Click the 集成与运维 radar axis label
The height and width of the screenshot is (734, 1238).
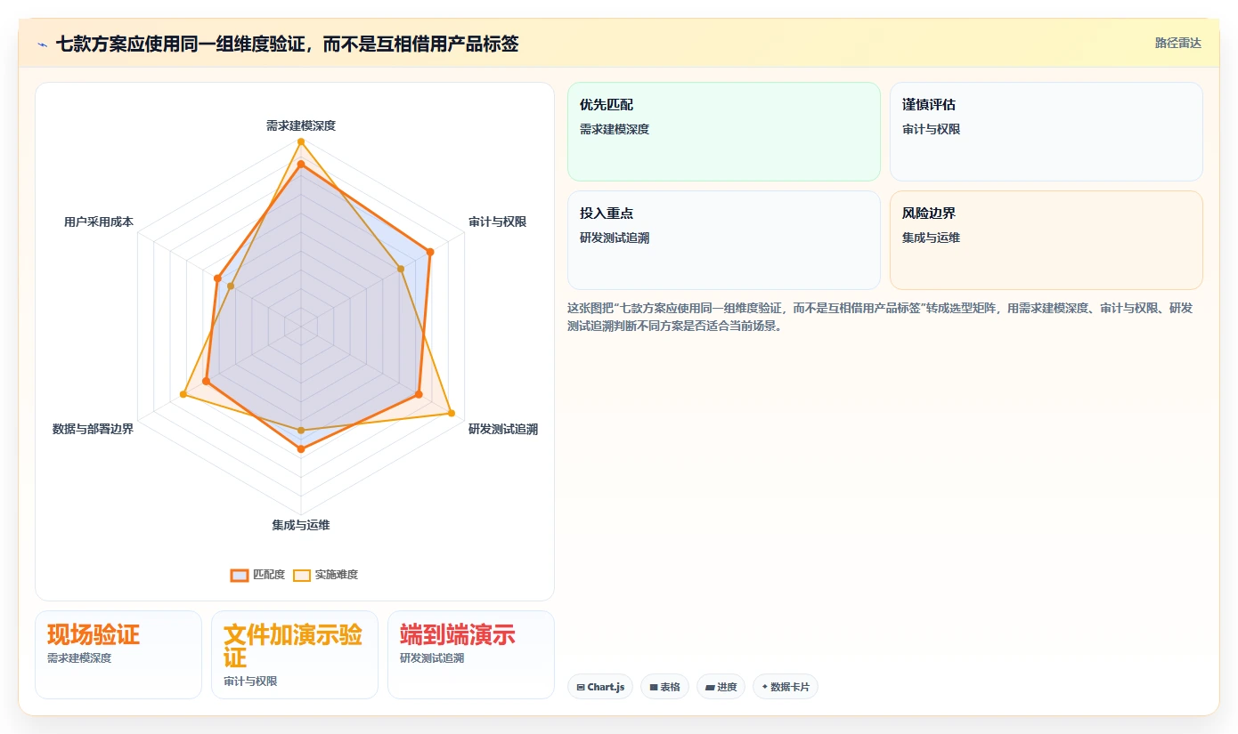tap(301, 525)
